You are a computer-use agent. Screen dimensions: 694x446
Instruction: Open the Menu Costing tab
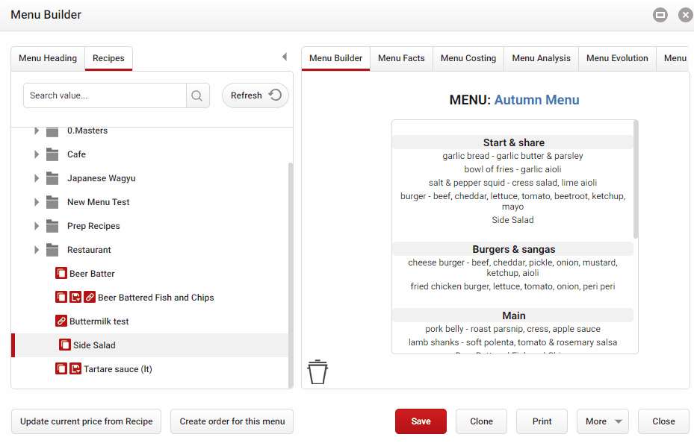coord(468,57)
